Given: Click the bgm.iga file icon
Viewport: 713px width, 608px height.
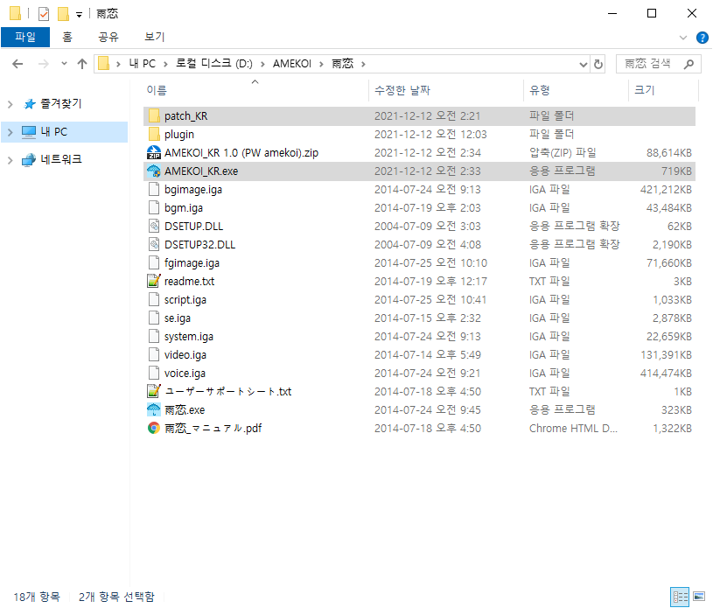Looking at the screenshot, I should (154, 208).
